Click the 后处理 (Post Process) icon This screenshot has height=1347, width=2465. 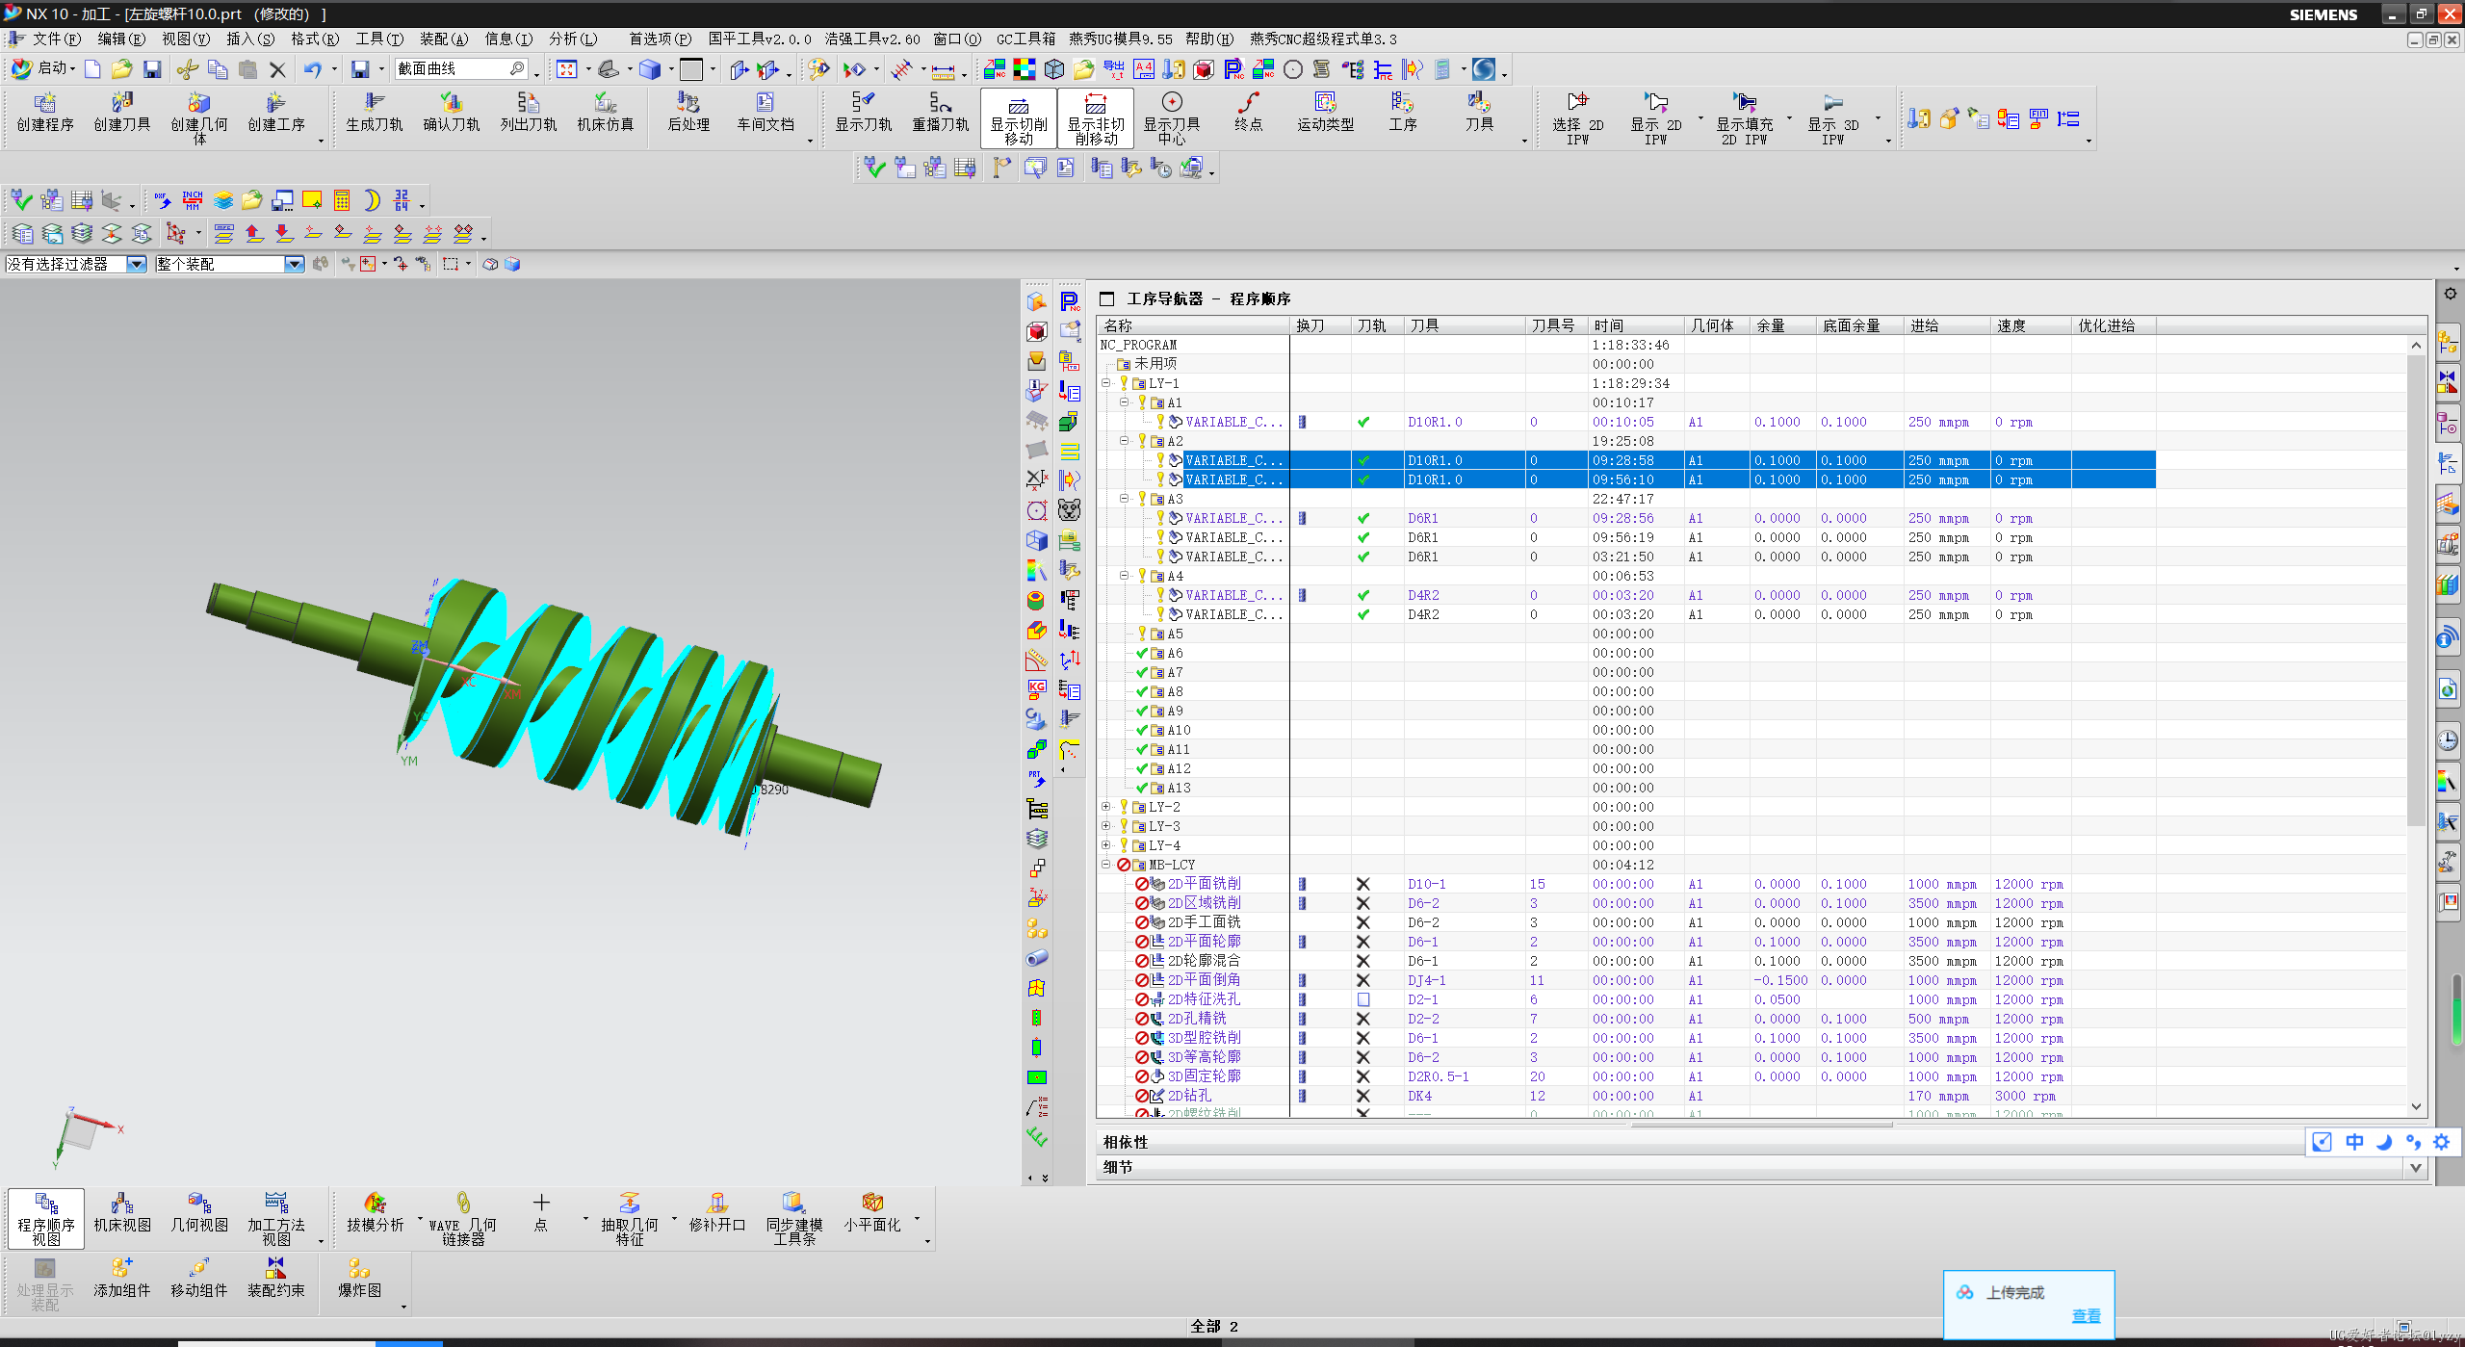point(688,114)
